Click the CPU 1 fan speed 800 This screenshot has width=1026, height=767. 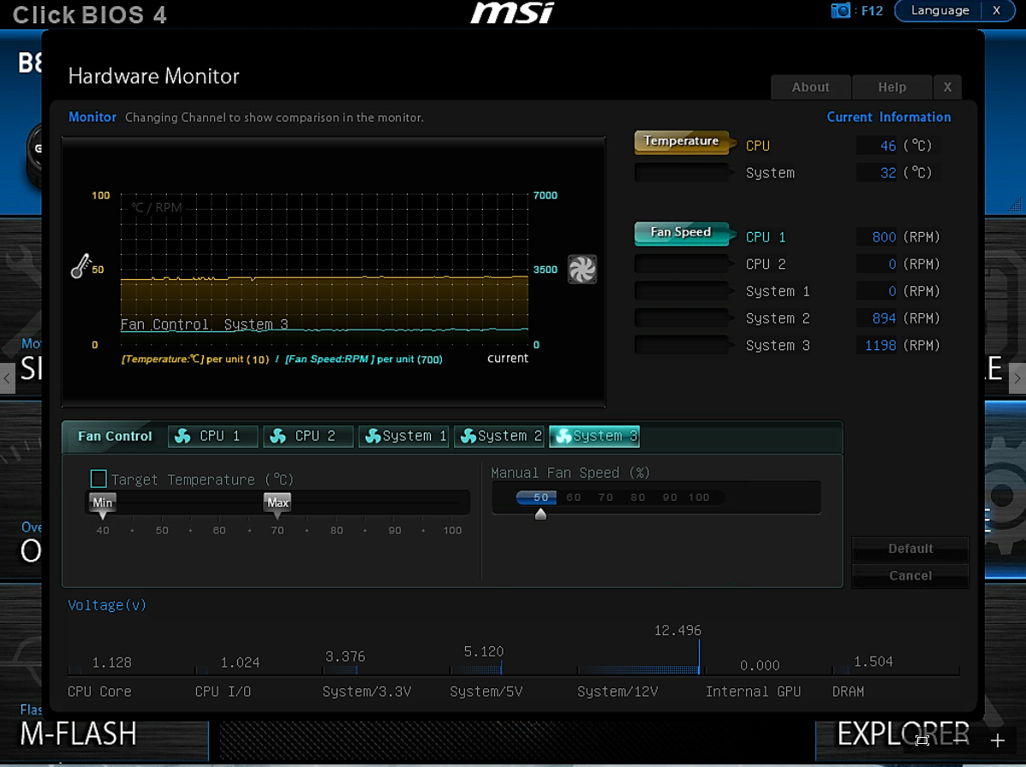[x=884, y=237]
